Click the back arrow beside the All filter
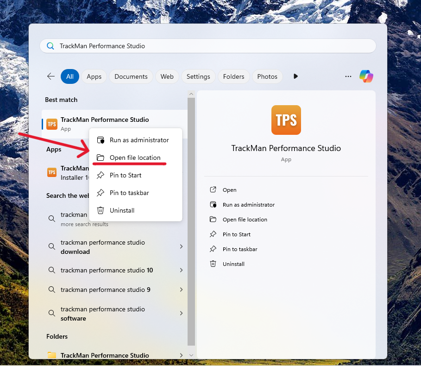 (51, 76)
